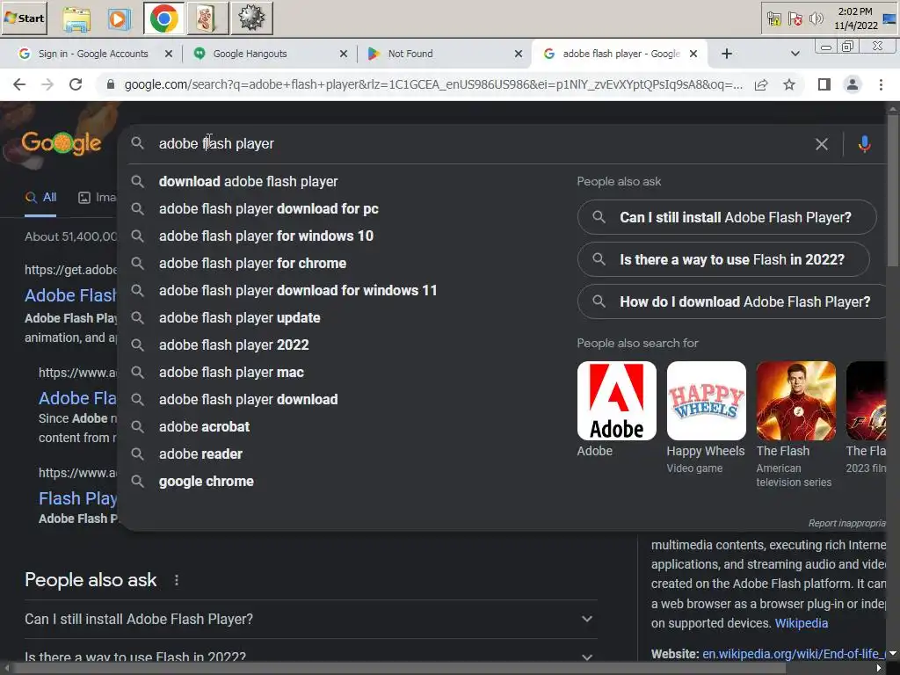Bookmark this page with the star
The width and height of the screenshot is (900, 675).
pyautogui.click(x=789, y=85)
